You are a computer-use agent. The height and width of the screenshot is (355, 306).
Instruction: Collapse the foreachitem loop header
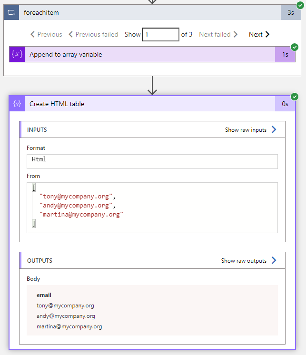[x=143, y=13]
